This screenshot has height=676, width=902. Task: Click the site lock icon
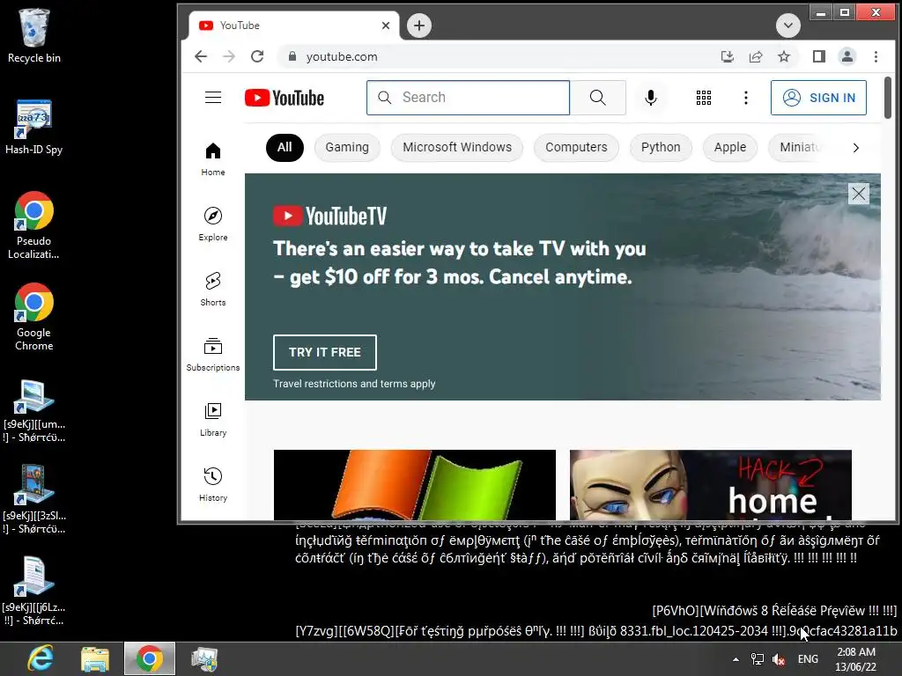click(292, 56)
